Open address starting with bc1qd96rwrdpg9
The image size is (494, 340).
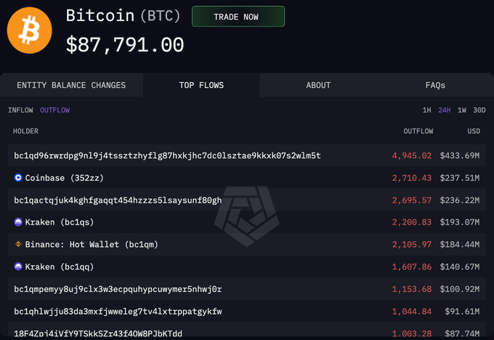coord(167,155)
